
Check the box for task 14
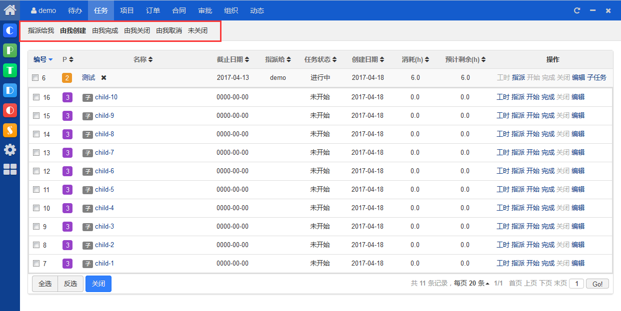(x=36, y=134)
